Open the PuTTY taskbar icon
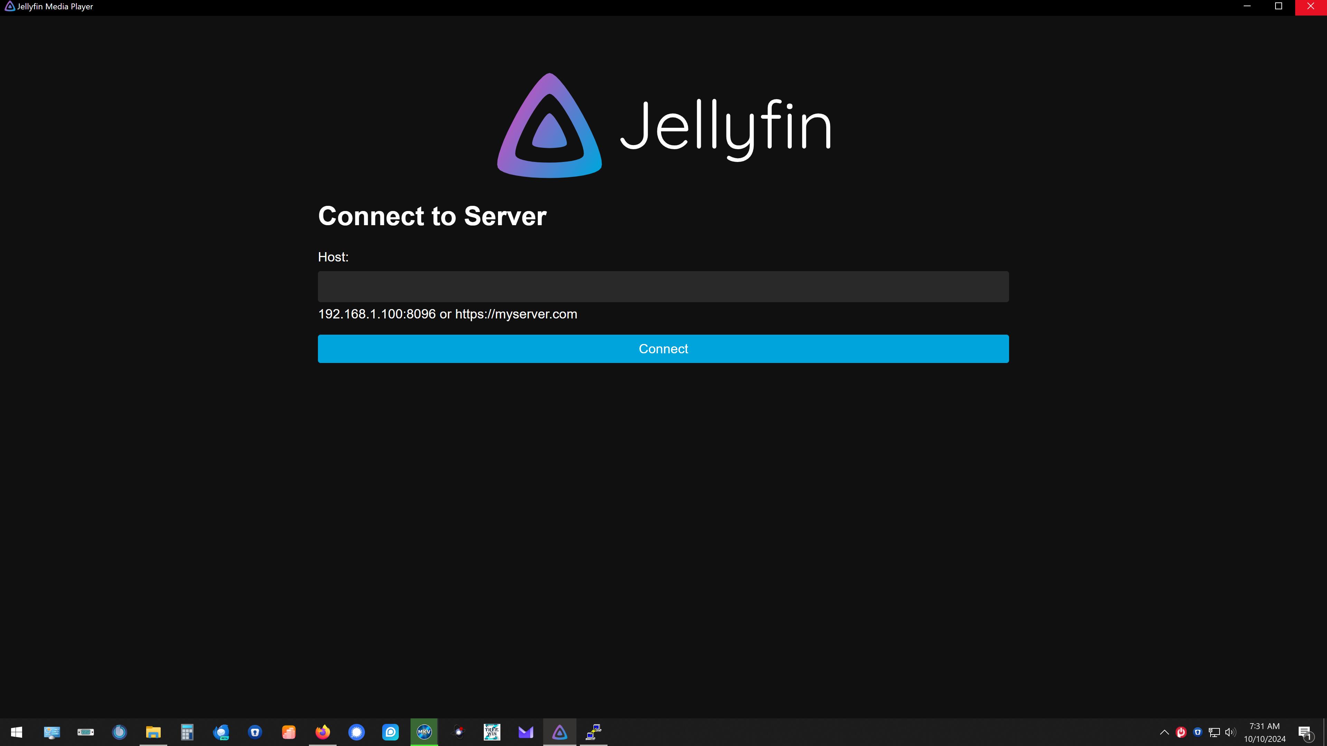Image resolution: width=1327 pixels, height=746 pixels. [593, 731]
